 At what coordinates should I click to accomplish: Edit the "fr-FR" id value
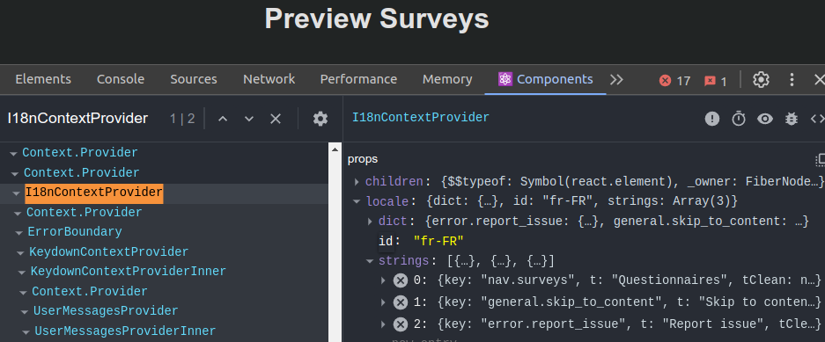coord(438,242)
